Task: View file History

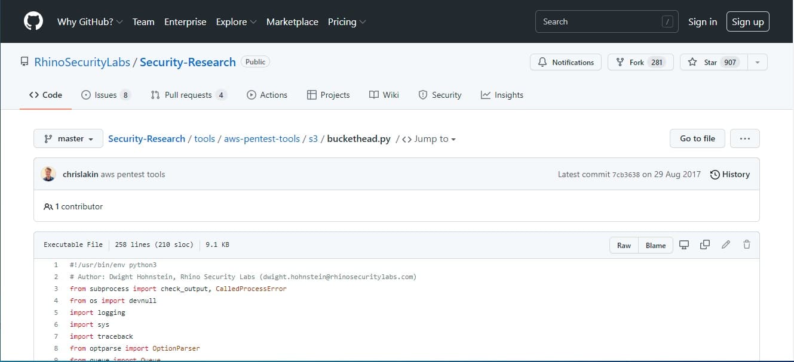Action: pos(729,174)
